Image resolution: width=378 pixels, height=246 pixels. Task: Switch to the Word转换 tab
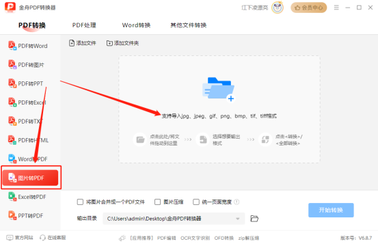pyautogui.click(x=136, y=25)
